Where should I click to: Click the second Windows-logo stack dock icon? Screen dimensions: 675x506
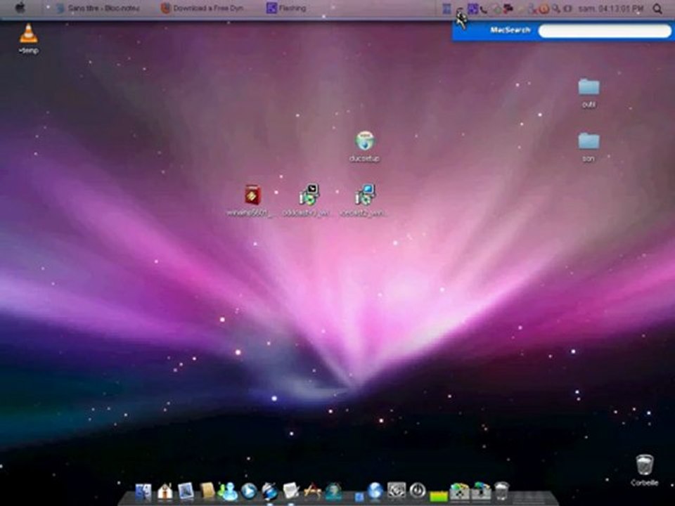coord(481,492)
